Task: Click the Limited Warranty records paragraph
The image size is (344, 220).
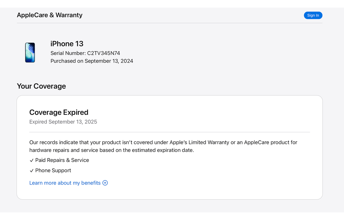Action: [x=163, y=146]
